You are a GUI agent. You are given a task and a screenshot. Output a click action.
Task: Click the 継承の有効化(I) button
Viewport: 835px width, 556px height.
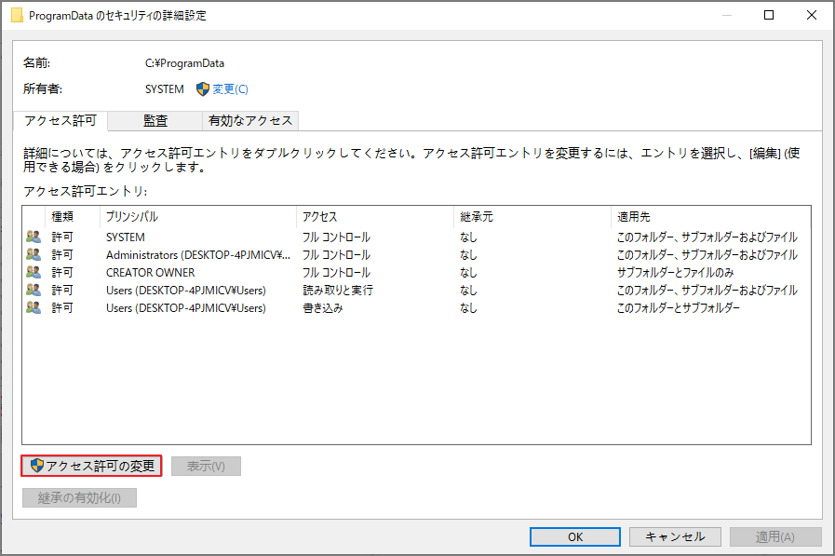point(79,498)
